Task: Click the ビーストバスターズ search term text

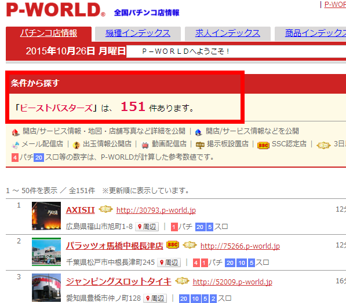Action: point(56,108)
